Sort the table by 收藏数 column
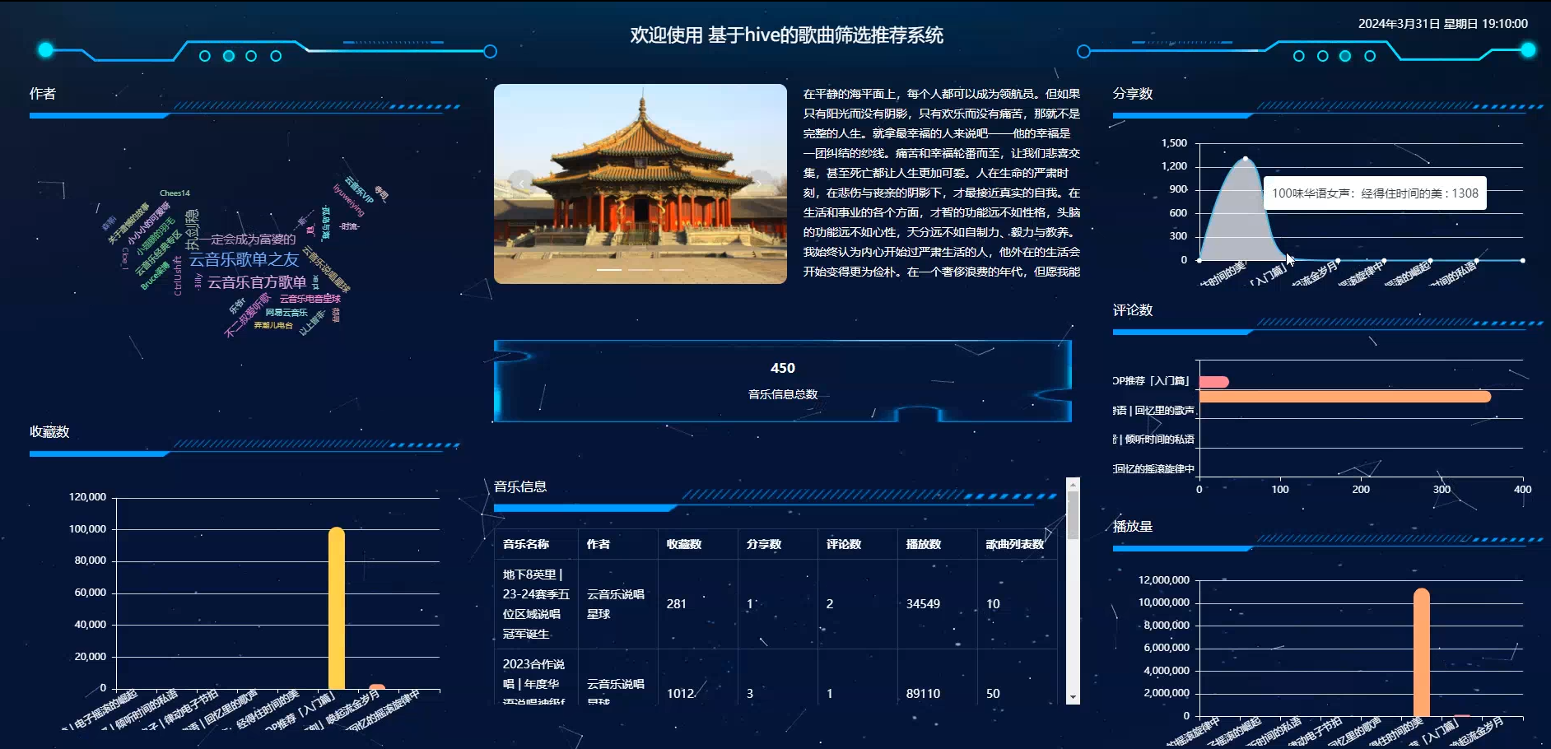1551x749 pixels. [685, 544]
